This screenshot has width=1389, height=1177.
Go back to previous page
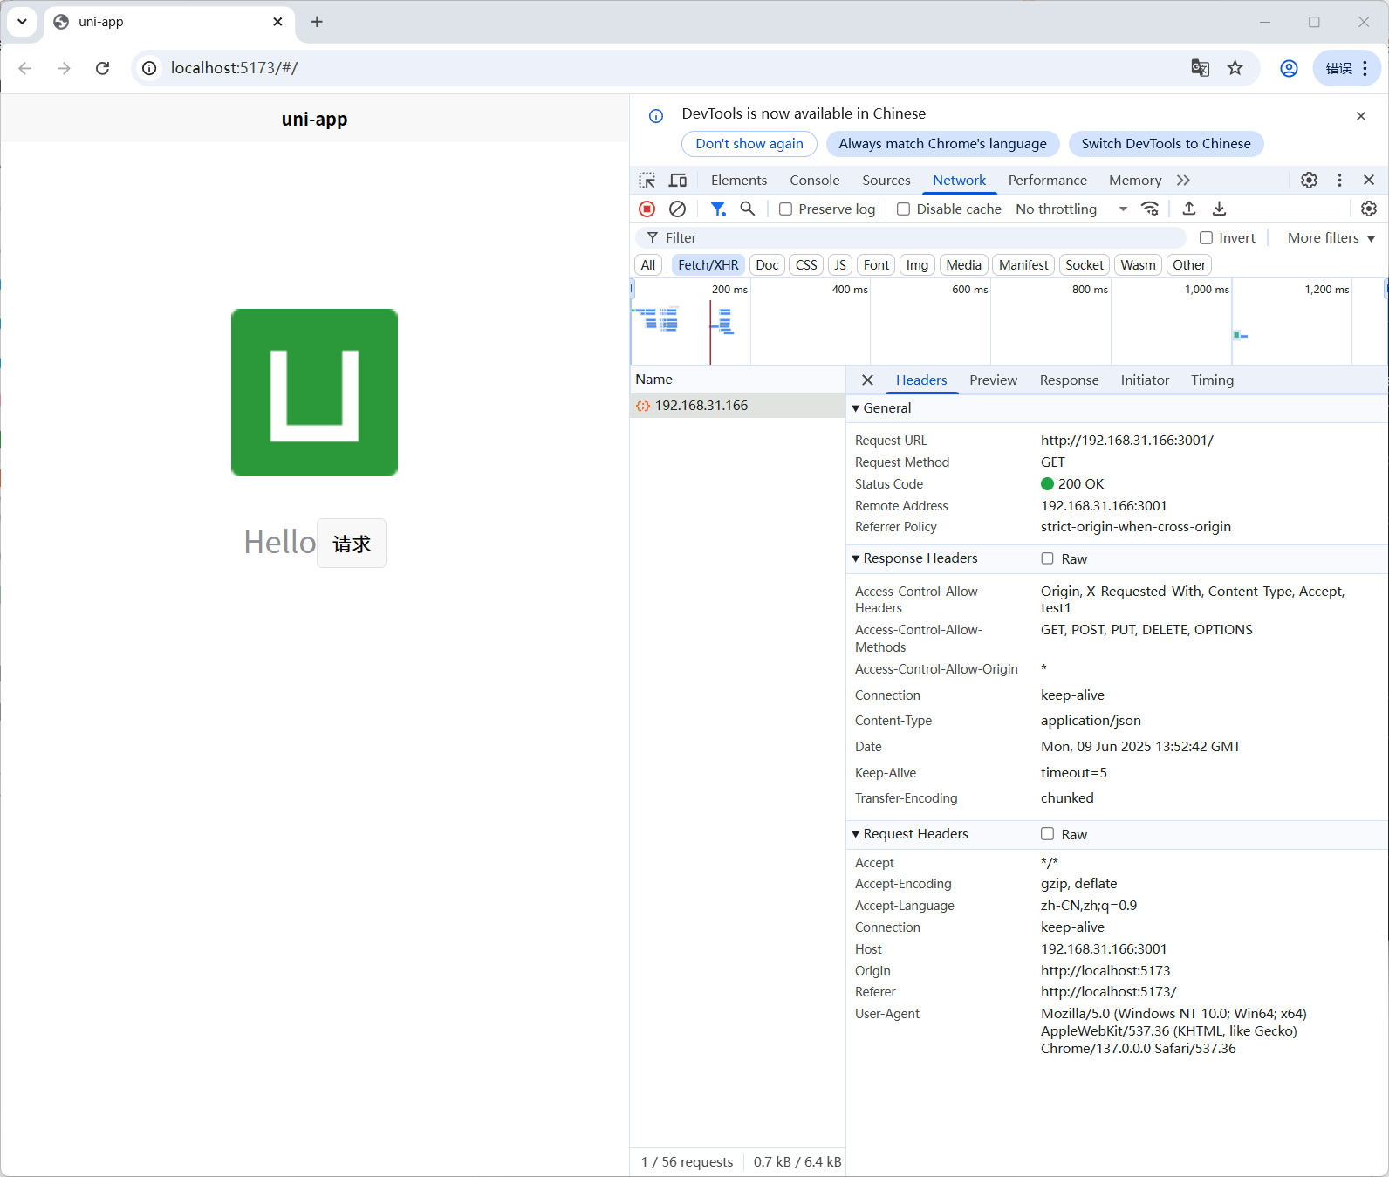25,68
